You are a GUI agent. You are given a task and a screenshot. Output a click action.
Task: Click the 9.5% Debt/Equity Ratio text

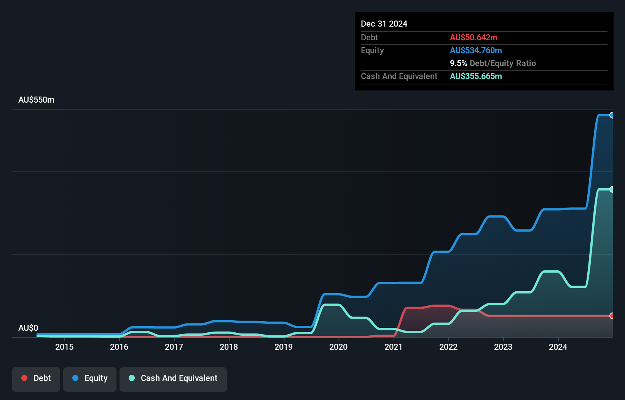(x=493, y=63)
